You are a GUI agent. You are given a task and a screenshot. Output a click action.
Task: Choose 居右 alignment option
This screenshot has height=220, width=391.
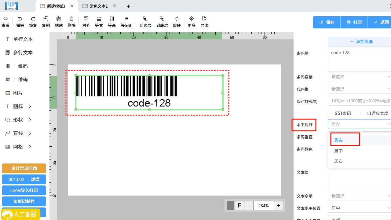338,161
